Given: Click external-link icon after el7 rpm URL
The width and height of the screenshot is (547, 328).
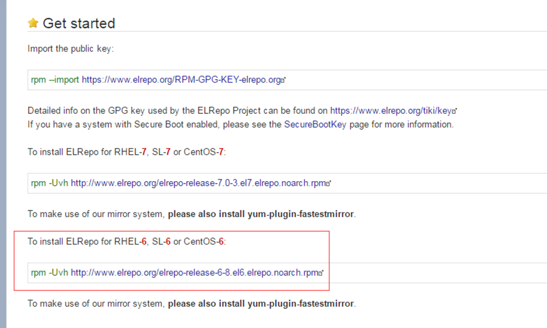Looking at the screenshot, I should click(328, 183).
